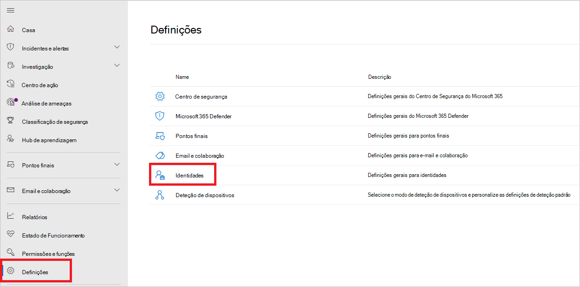
Task: Open Identidades settings
Action: tap(189, 176)
